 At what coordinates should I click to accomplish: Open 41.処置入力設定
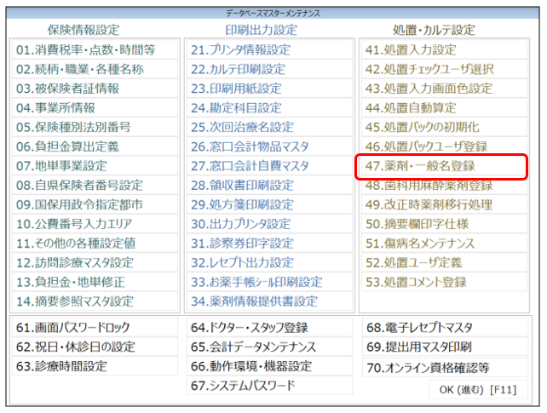411,50
